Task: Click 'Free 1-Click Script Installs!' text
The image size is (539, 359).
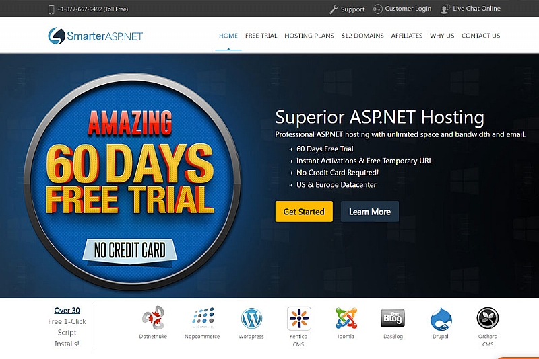Action: pyautogui.click(x=67, y=333)
